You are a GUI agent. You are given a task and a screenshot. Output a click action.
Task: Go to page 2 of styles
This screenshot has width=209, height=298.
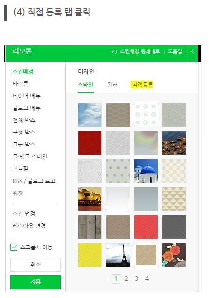point(126,278)
